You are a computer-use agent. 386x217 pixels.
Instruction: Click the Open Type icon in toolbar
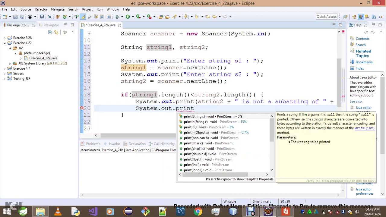[x=161, y=17]
